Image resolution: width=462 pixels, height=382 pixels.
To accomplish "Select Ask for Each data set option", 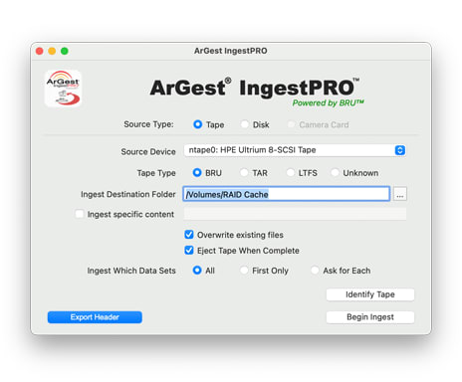I will point(315,271).
